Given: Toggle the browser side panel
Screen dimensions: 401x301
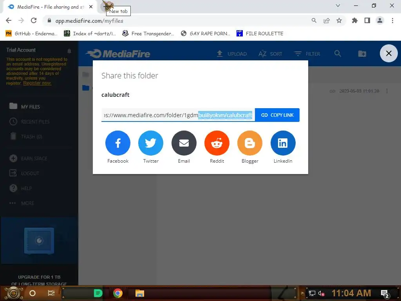Looking at the screenshot, I should (x=367, y=20).
